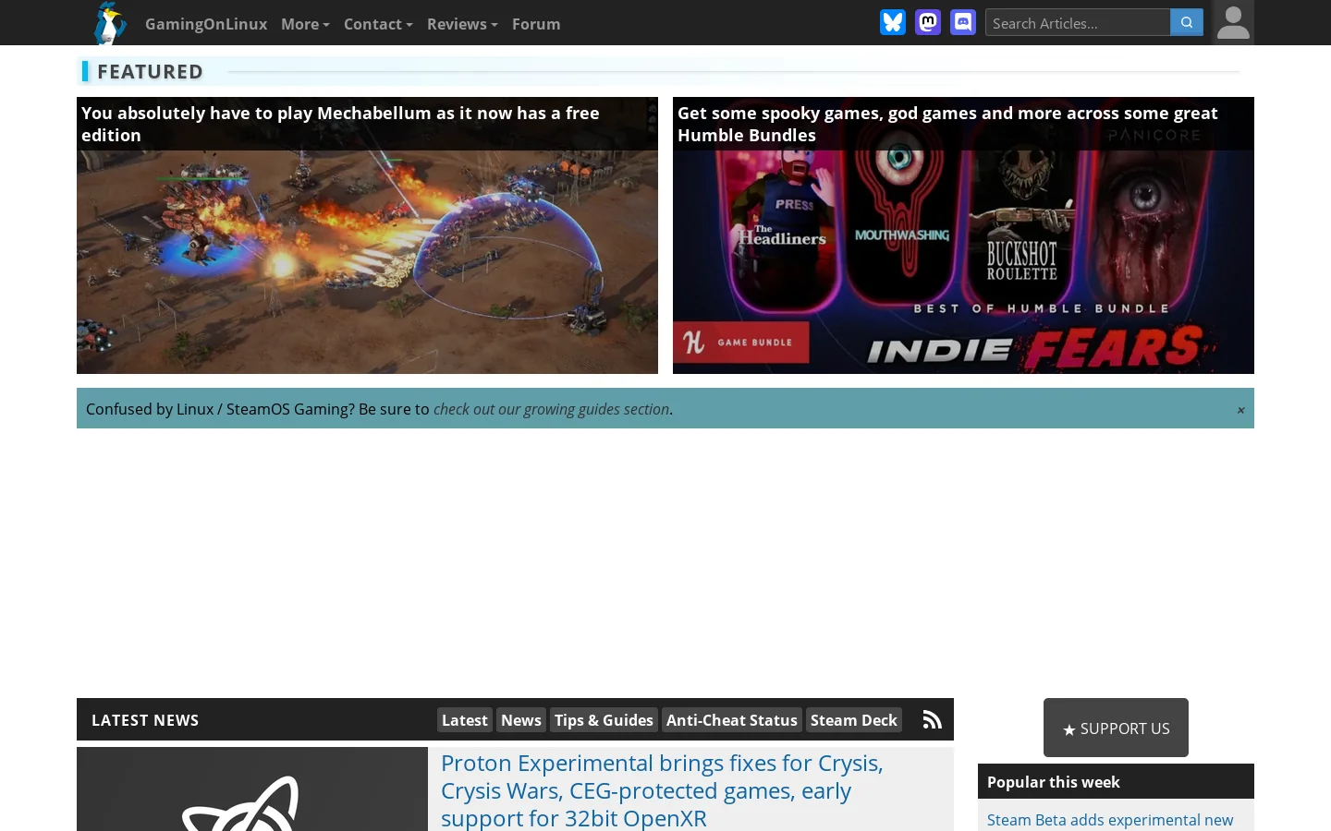
Task: Select the News tab
Action: (521, 720)
